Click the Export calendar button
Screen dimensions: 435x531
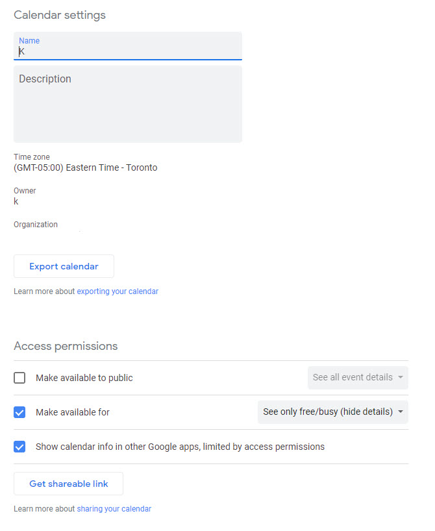pos(63,266)
